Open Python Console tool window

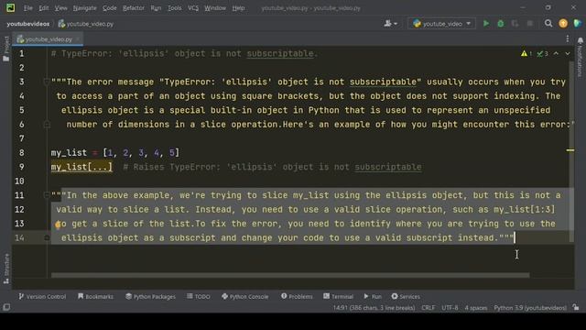point(244,296)
